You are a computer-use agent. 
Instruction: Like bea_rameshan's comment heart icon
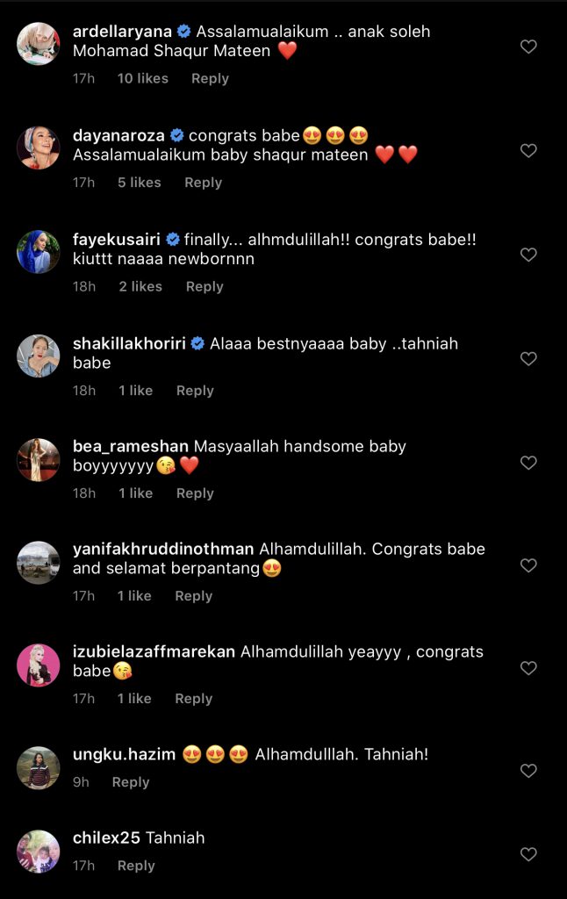(528, 463)
